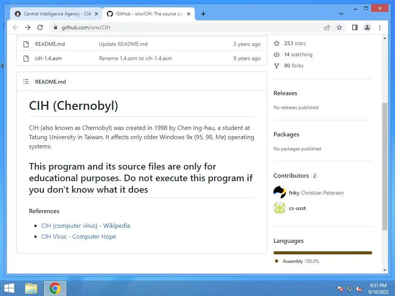Image resolution: width=395 pixels, height=296 pixels.
Task: Go back using the browser back arrow
Action: tap(15, 27)
